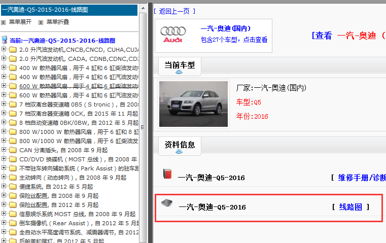This screenshot has height=243, width=386.
Task: Expand the 600 W 散热器风扇 柴油发动机 node
Action: click(4, 85)
